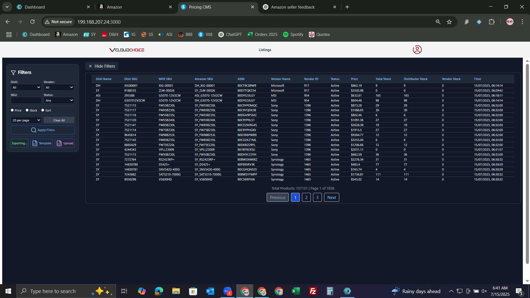Go to page 2
530x298 pixels.
[x=306, y=197]
